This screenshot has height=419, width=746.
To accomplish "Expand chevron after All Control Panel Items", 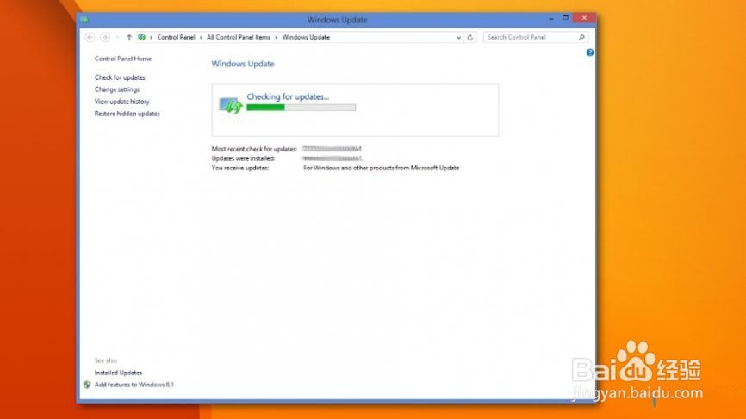I will [277, 37].
